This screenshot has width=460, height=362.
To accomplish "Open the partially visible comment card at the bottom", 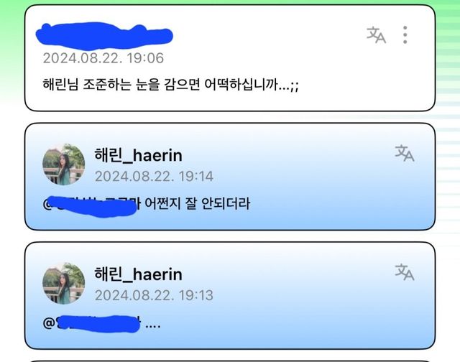I will tap(230, 361).
